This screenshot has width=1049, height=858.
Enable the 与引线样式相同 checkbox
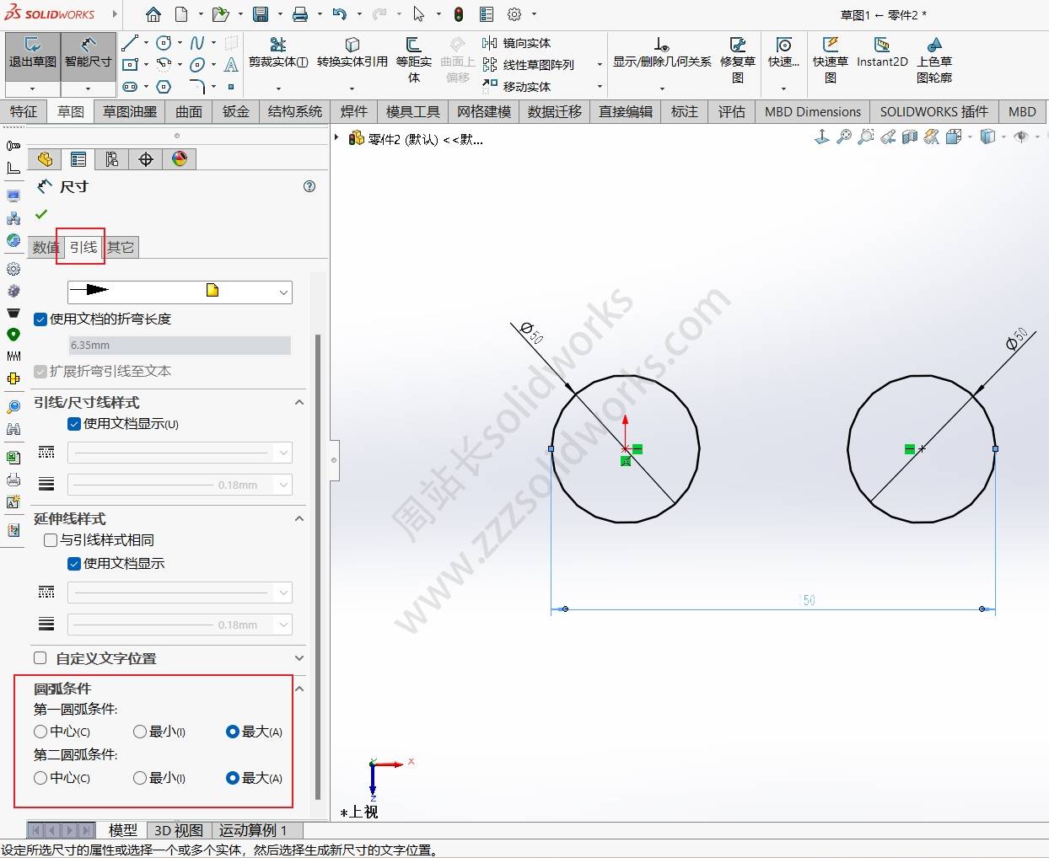[51, 540]
